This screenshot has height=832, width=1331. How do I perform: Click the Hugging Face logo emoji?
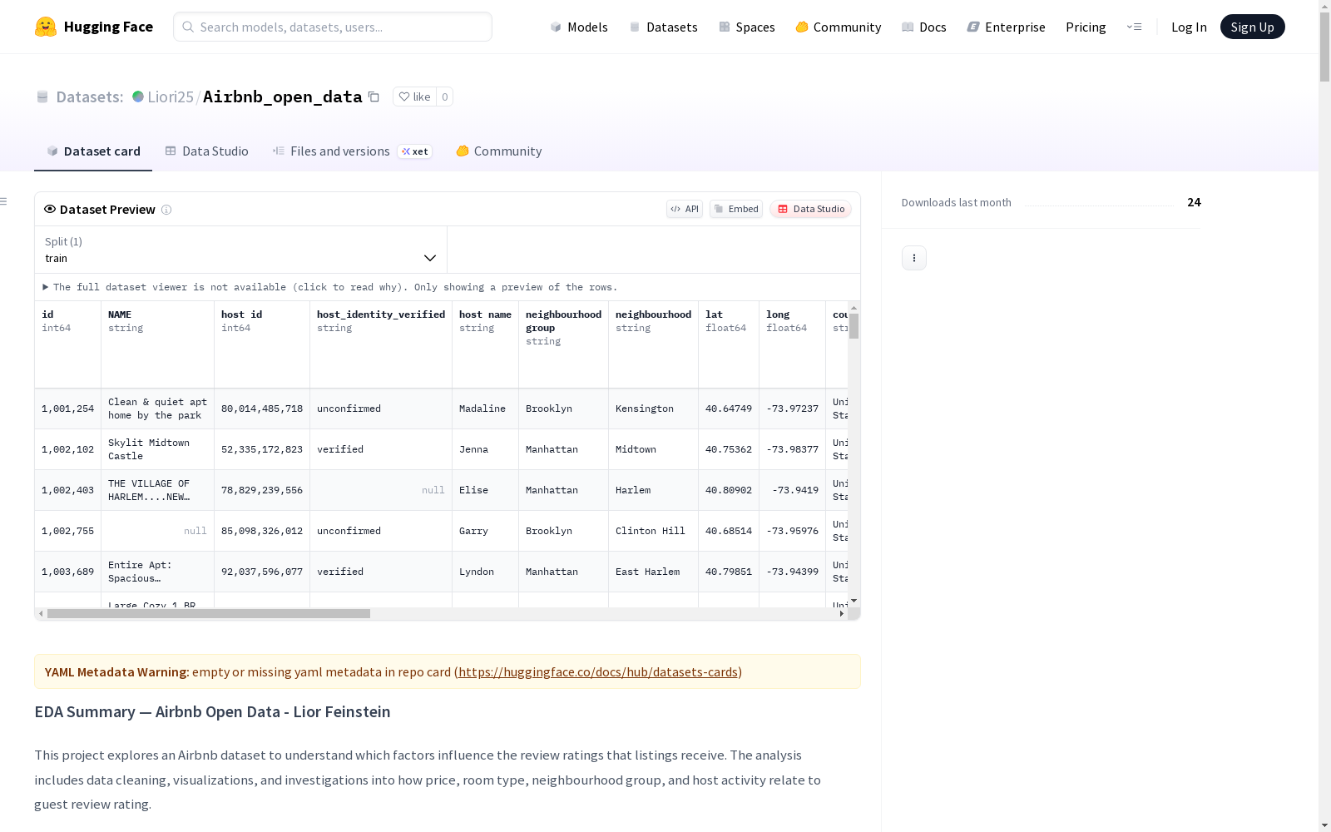[x=45, y=27]
